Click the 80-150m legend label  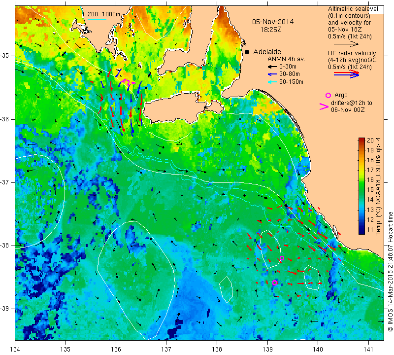pyautogui.click(x=291, y=82)
